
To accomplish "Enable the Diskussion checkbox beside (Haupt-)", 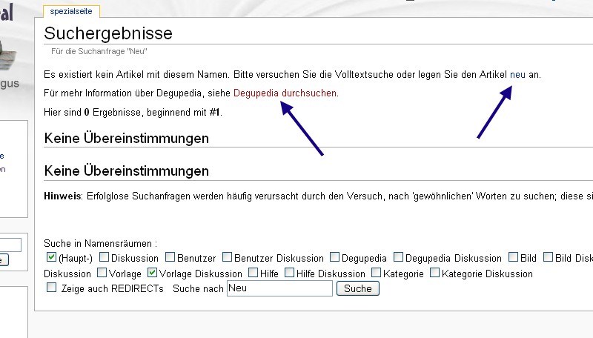I will 104,258.
